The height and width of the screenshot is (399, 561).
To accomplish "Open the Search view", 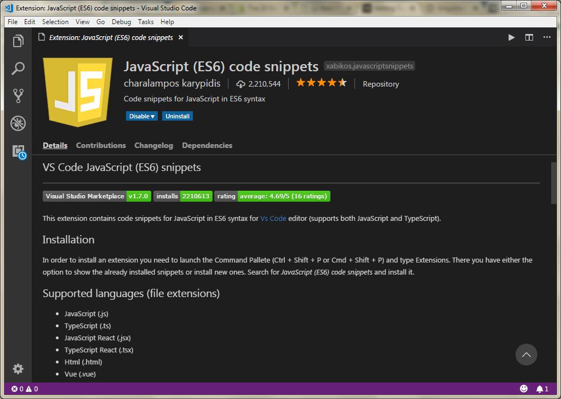I will point(18,69).
